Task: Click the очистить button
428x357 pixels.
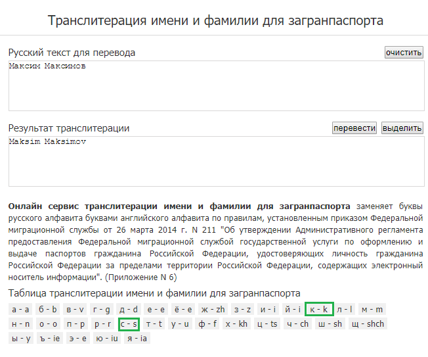Action: 404,52
